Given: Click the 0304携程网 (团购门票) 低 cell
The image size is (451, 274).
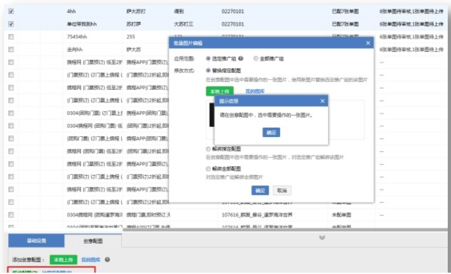Looking at the screenshot, I should click(x=94, y=126).
